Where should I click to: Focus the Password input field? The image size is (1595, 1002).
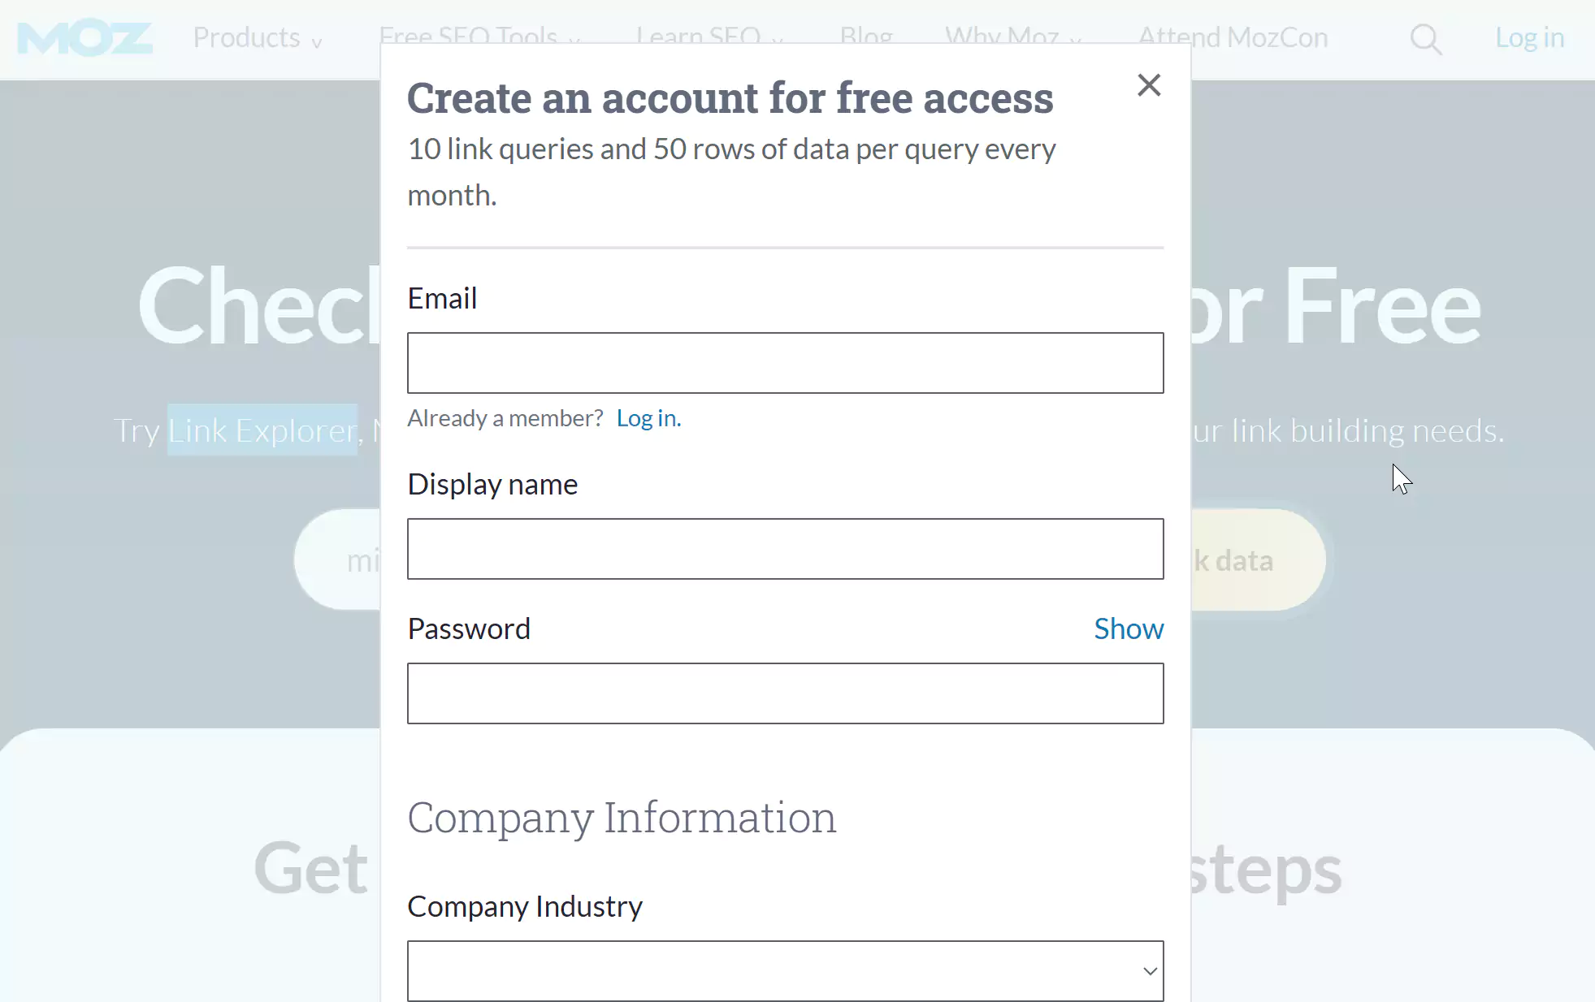pos(785,693)
